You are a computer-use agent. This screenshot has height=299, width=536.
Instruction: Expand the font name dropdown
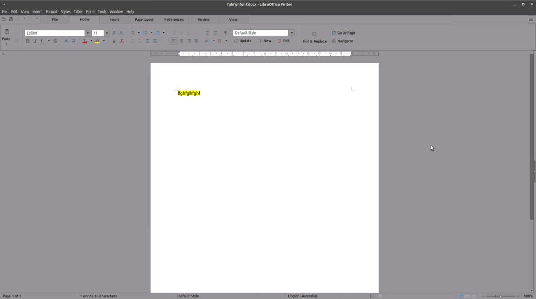pyautogui.click(x=88, y=33)
